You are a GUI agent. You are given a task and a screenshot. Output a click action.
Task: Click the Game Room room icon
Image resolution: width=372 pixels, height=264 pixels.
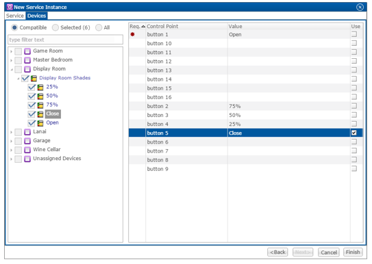click(27, 51)
